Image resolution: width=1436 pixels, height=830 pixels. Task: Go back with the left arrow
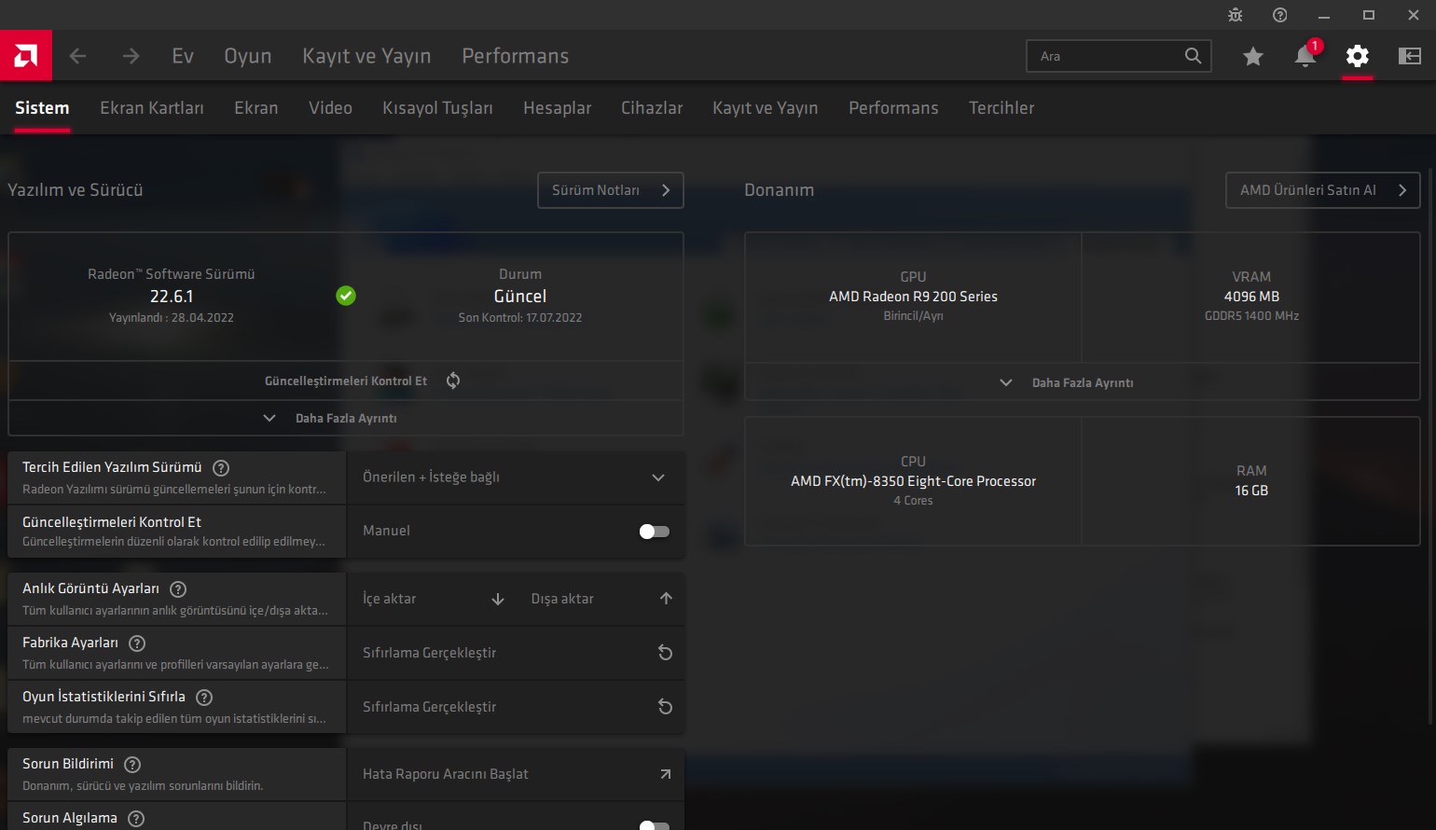(78, 56)
